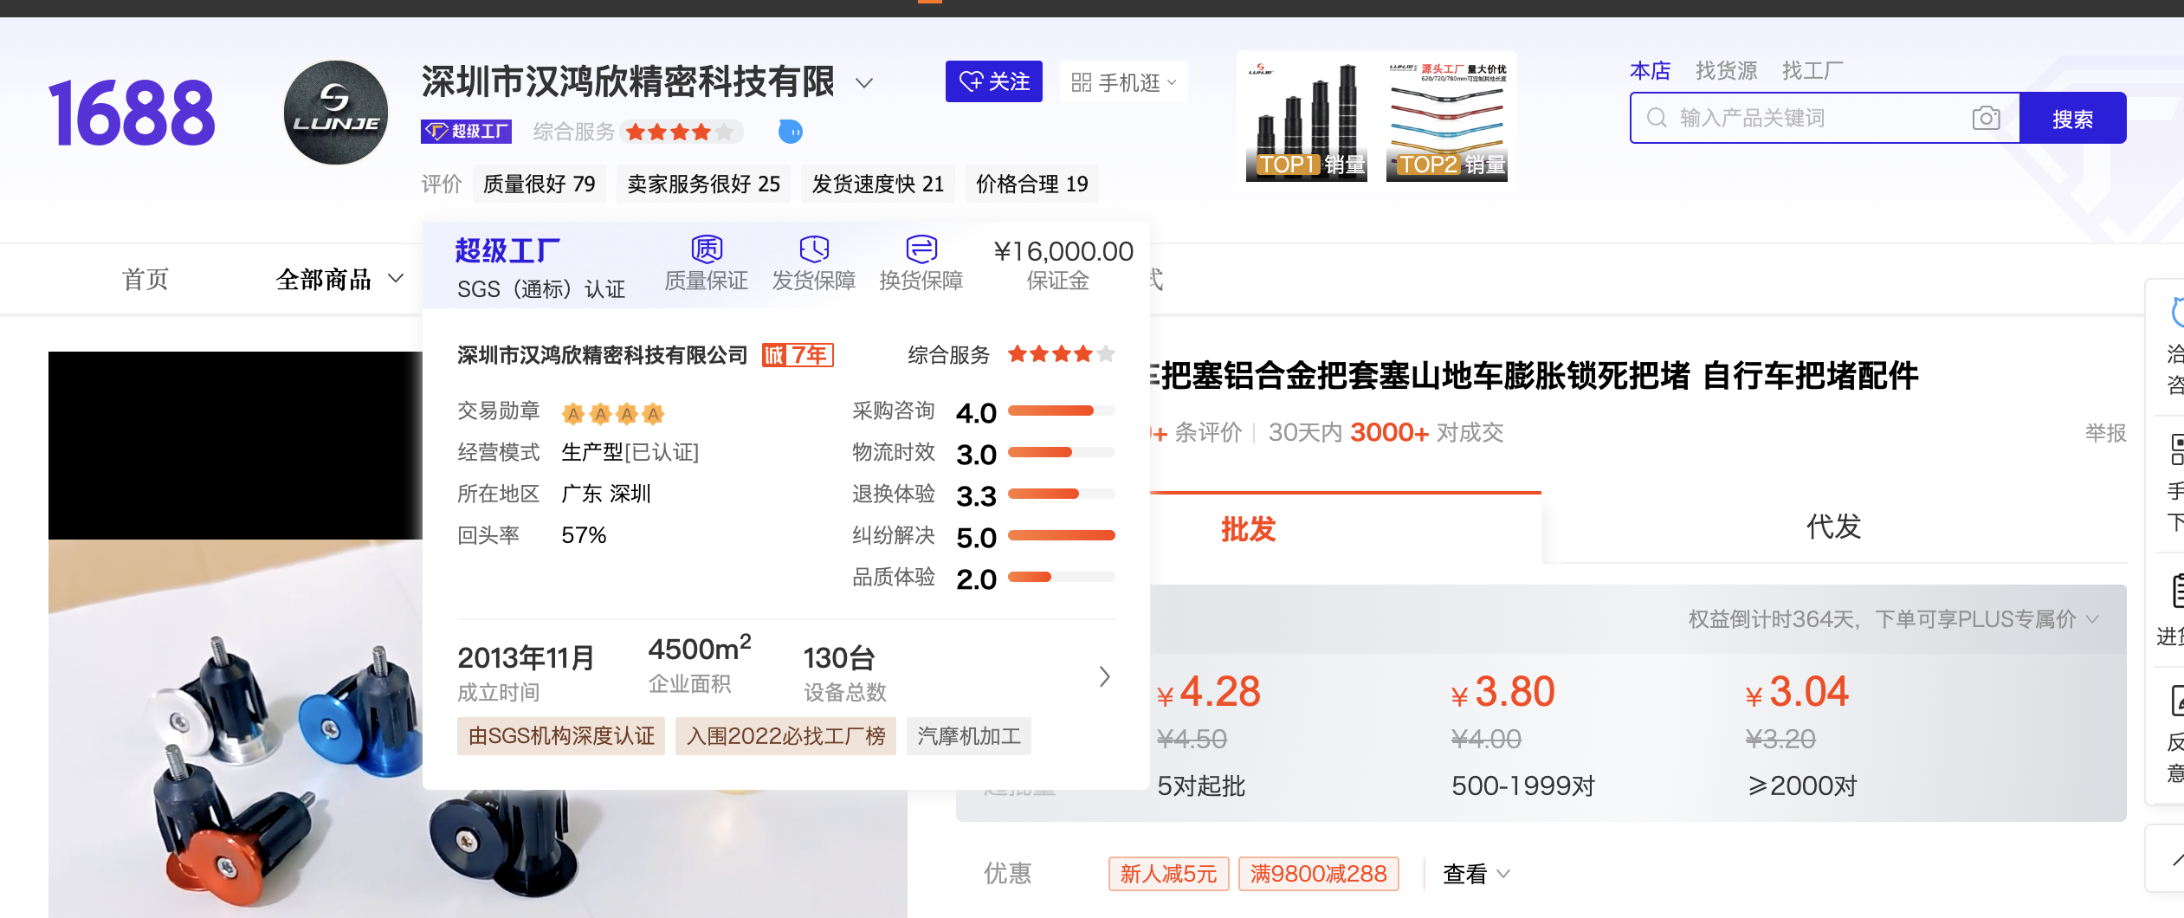The height and width of the screenshot is (918, 2184).
Task: Click the 采购咨询 rating bar
Action: click(1061, 411)
